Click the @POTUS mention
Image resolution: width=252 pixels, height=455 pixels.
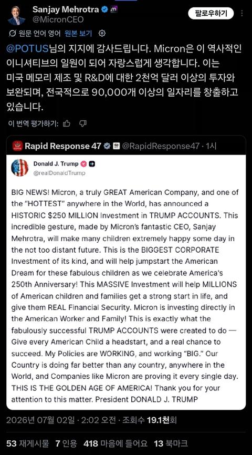tap(27, 49)
